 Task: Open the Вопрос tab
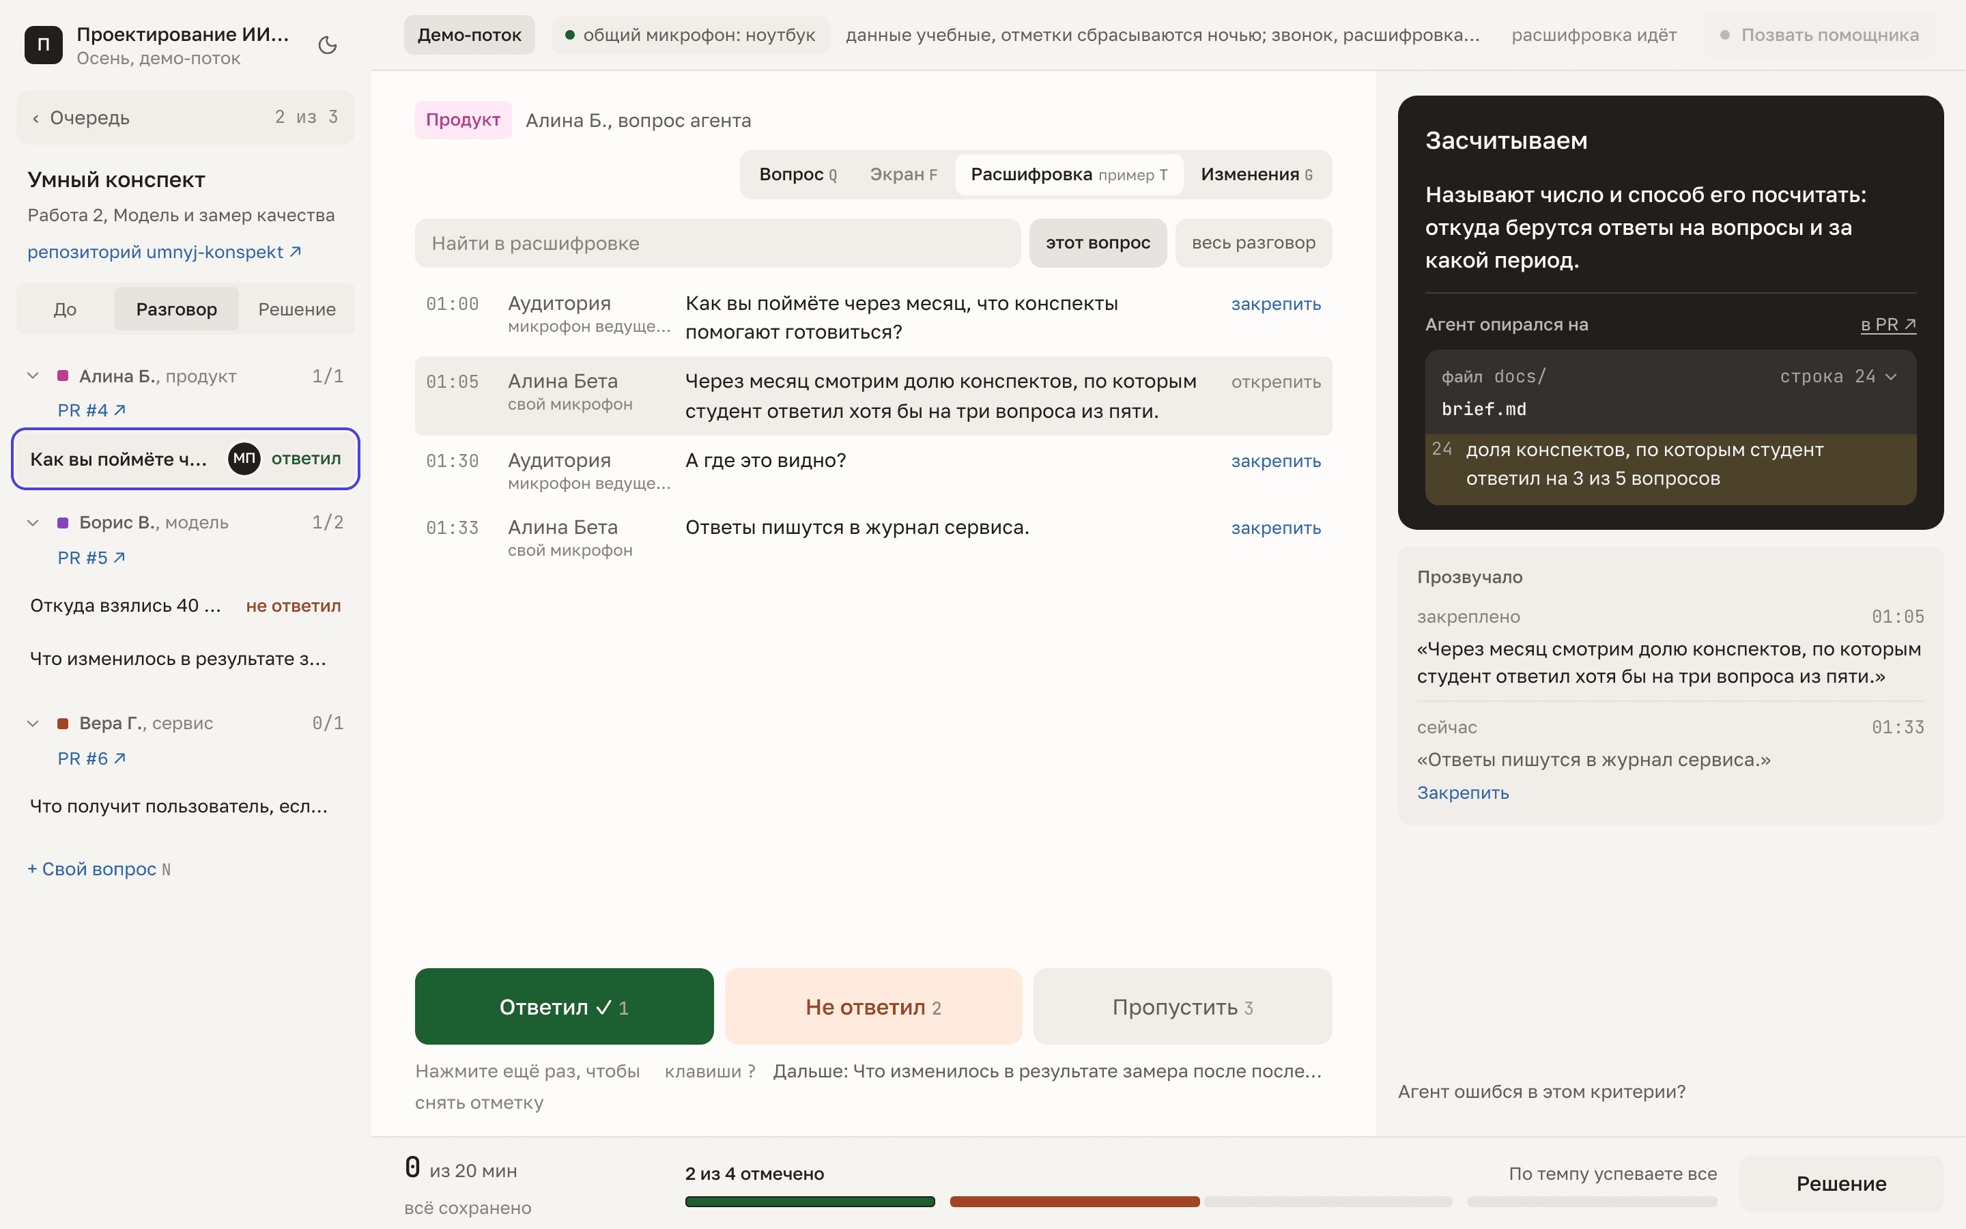click(798, 175)
